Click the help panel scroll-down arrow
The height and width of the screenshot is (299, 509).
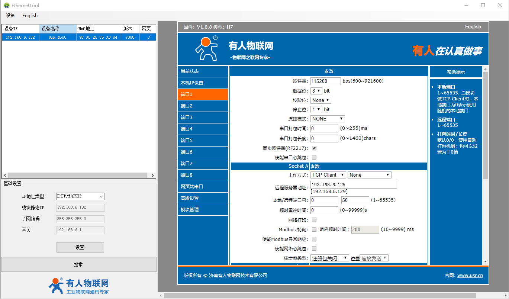coord(485,261)
